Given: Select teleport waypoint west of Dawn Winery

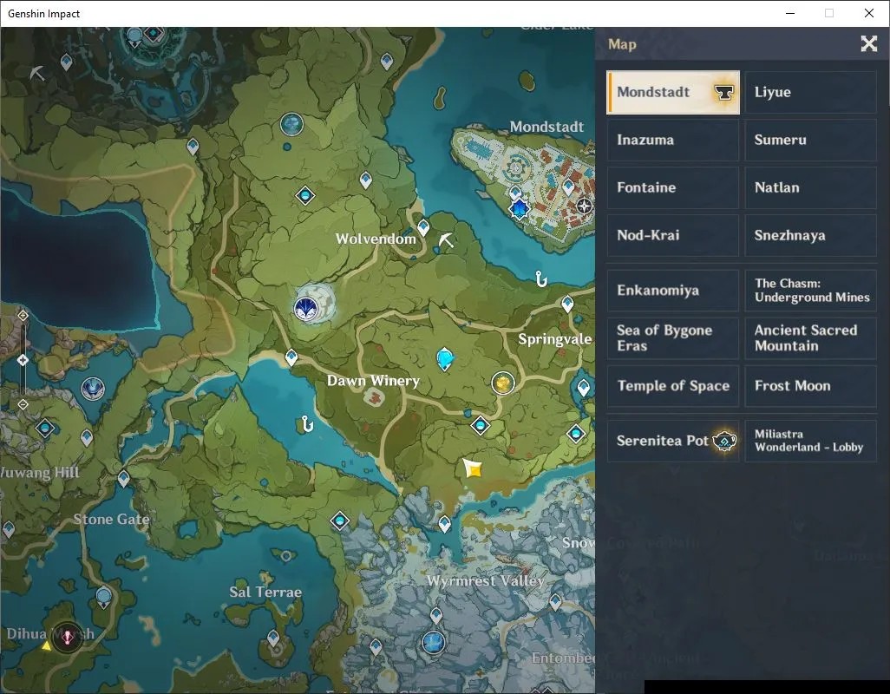Looking at the screenshot, I should pos(291,357).
